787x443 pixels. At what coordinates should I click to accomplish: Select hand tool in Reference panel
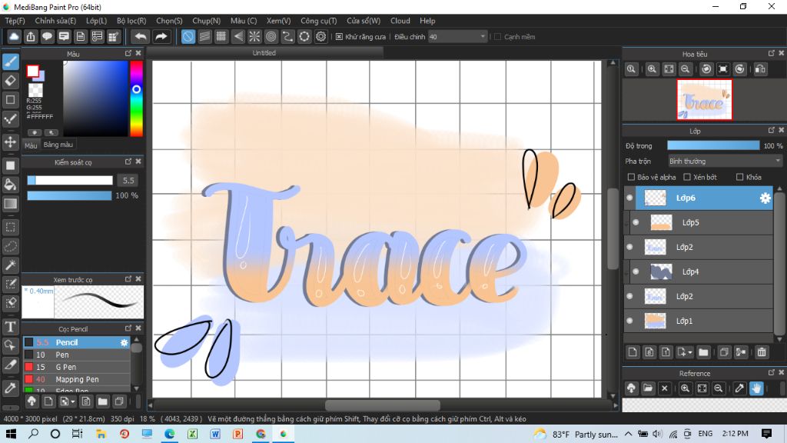pos(756,388)
